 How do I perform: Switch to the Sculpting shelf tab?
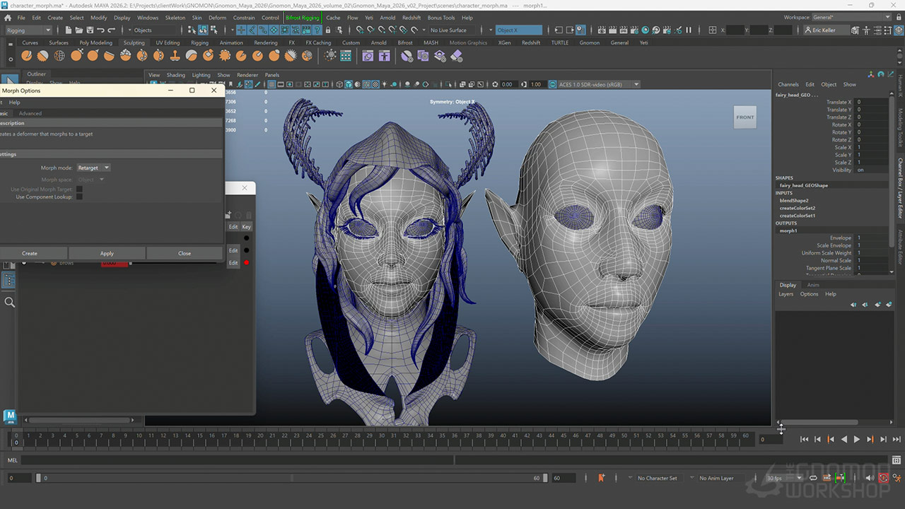[x=134, y=42]
